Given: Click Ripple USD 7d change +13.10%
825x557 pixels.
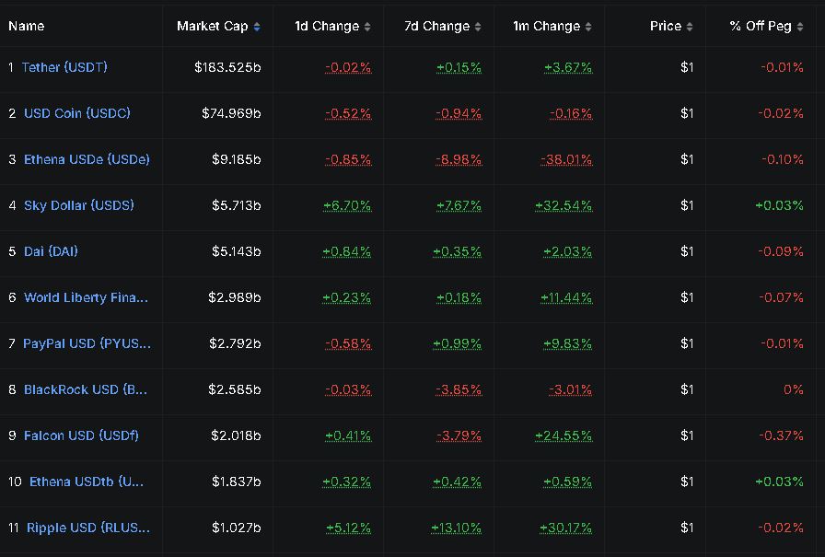Looking at the screenshot, I should click(x=456, y=528).
